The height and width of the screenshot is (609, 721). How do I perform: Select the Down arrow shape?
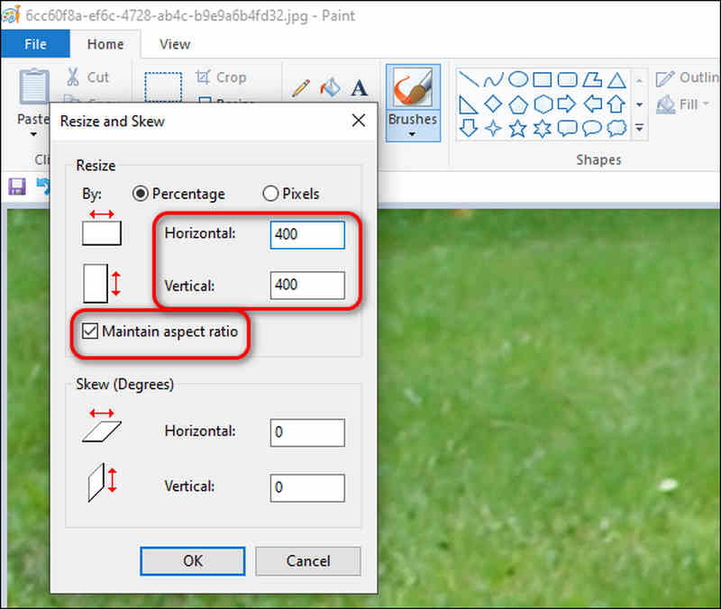(469, 128)
